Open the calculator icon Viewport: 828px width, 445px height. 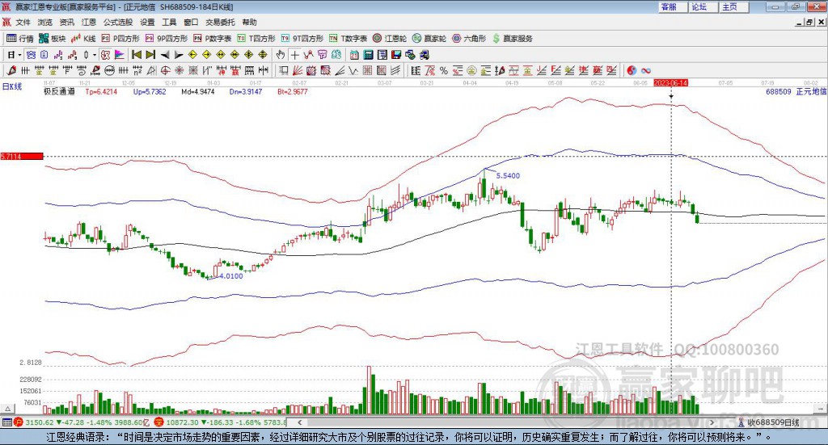coord(369,55)
